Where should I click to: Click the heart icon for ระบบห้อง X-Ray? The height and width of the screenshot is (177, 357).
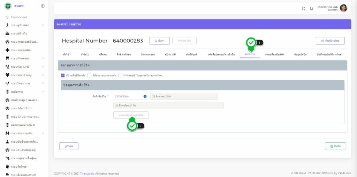[x=7, y=75]
